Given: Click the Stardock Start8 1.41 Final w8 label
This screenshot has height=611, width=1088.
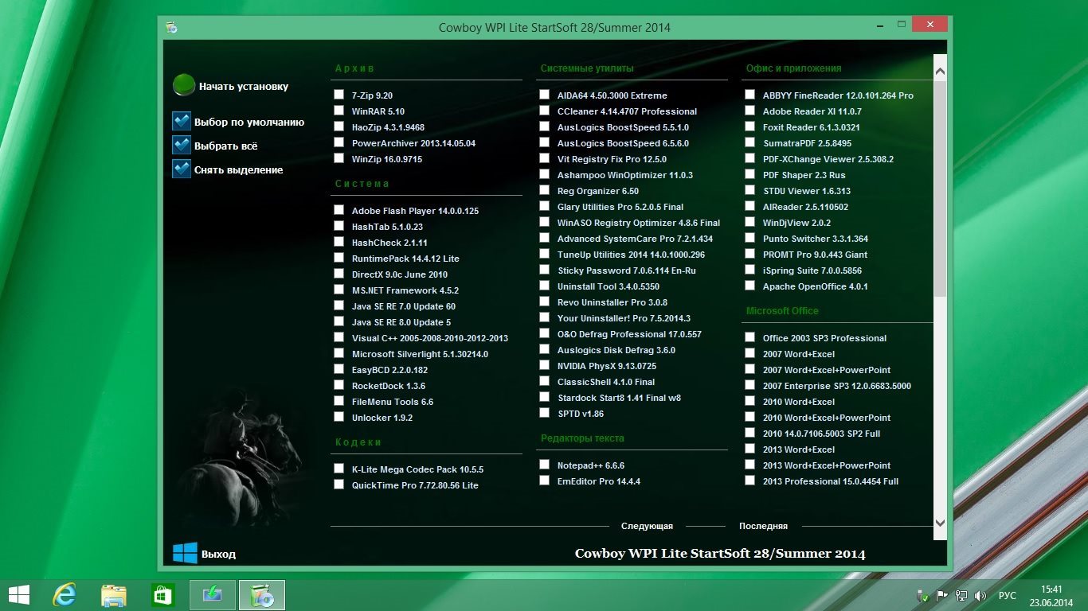Looking at the screenshot, I should (619, 398).
